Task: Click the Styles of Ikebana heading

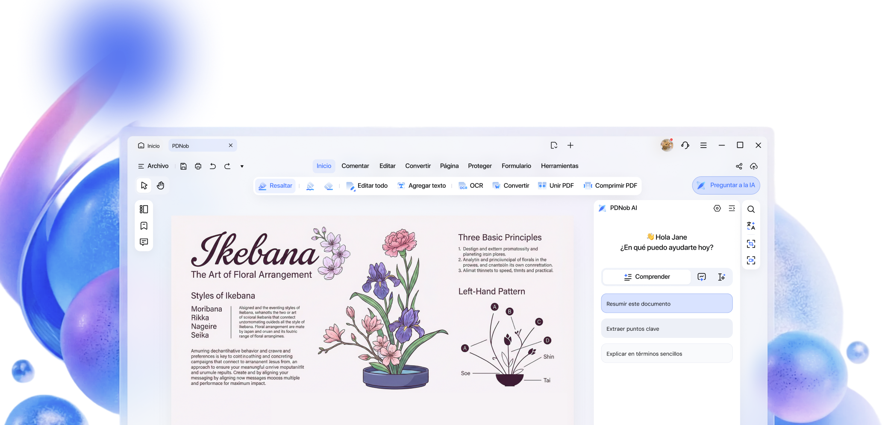Action: click(223, 296)
